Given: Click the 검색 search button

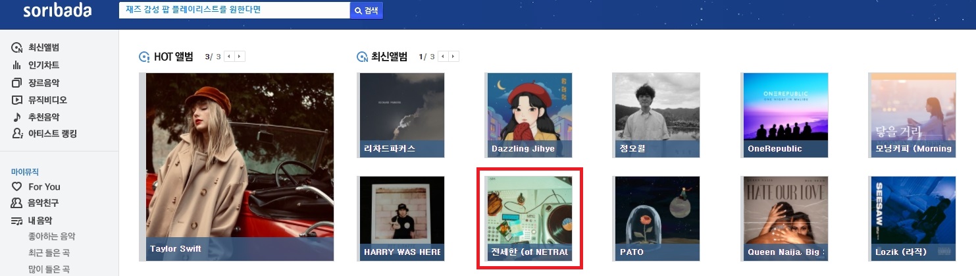Looking at the screenshot, I should 367,11.
